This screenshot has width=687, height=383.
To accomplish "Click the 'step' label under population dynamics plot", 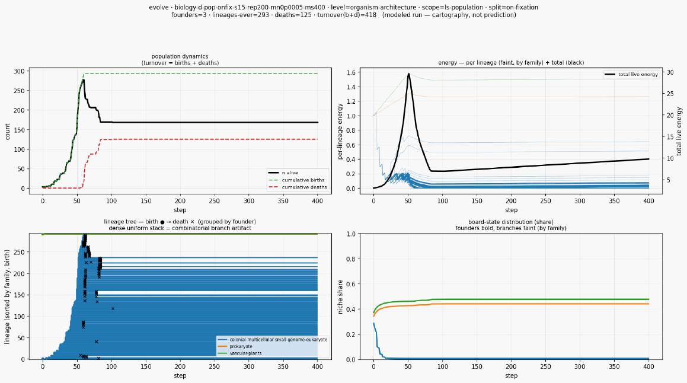I will coord(180,210).
